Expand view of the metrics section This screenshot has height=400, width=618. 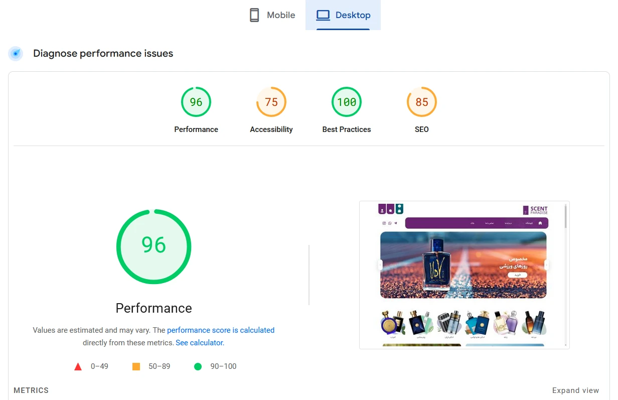click(575, 390)
